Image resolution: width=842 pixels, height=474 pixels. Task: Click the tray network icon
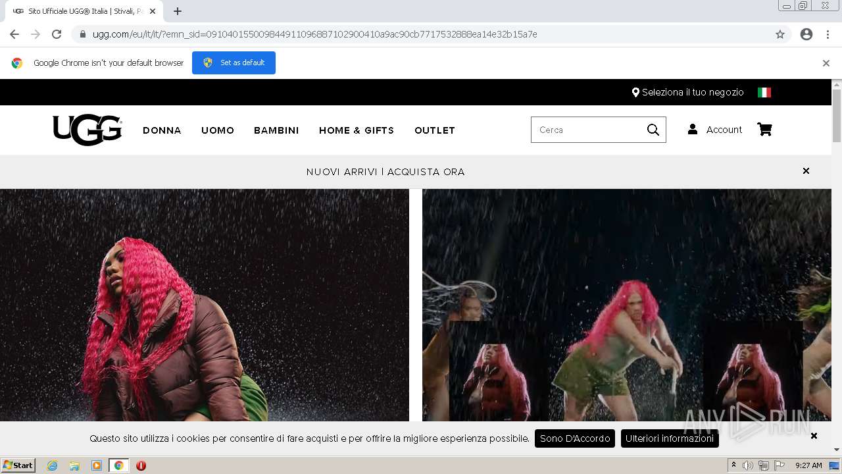(764, 465)
